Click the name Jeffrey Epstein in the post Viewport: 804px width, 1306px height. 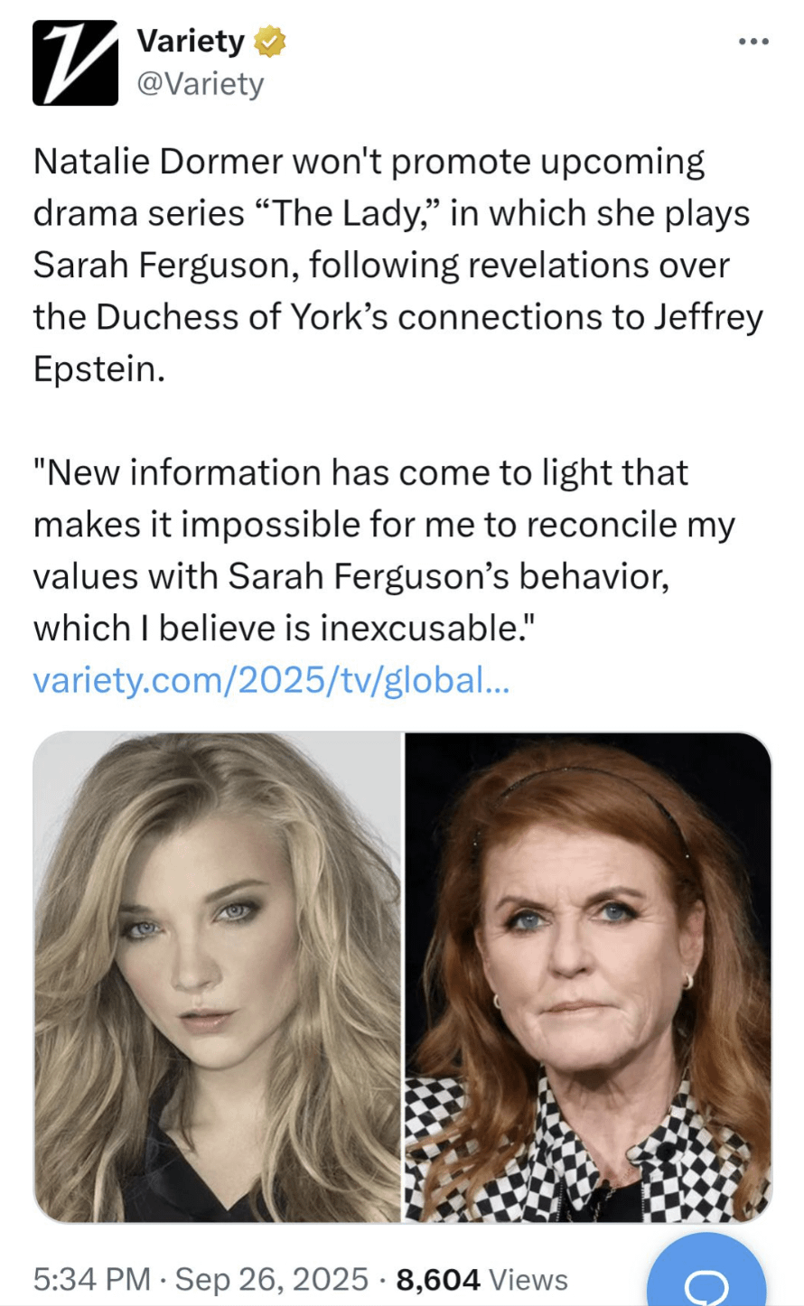[397, 342]
